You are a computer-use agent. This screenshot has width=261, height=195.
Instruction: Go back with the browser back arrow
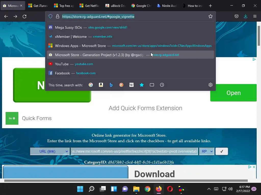coord(6,17)
